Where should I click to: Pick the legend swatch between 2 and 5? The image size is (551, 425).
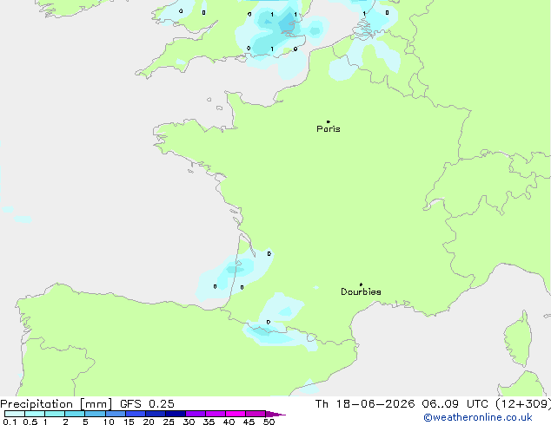75,414
